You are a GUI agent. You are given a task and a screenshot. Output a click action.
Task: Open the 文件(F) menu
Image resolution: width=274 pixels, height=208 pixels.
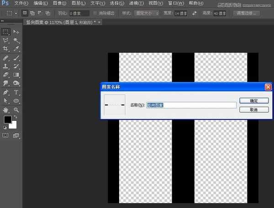tap(21, 3)
